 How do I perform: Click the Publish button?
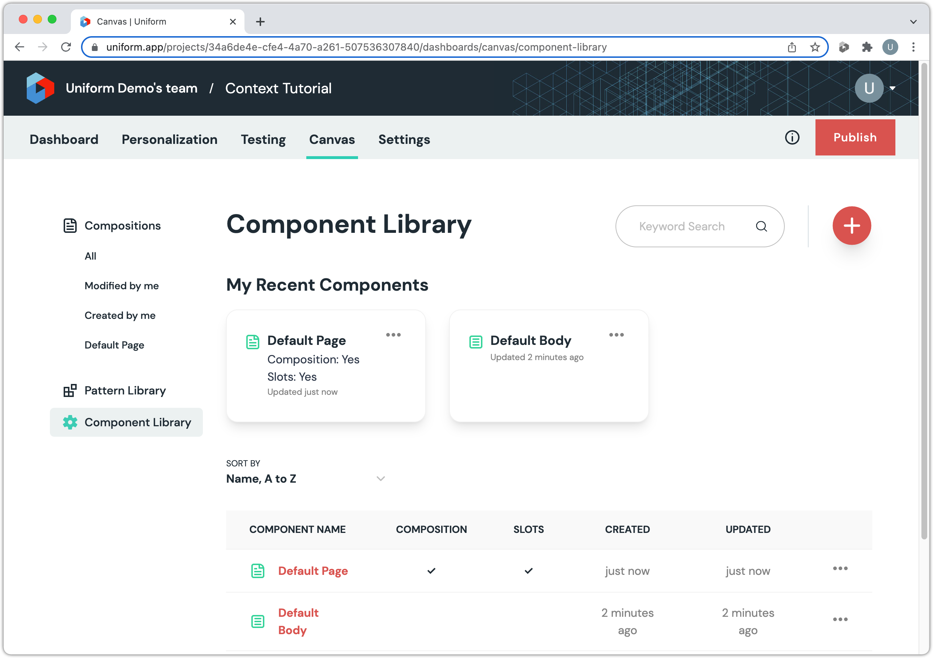pyautogui.click(x=855, y=137)
